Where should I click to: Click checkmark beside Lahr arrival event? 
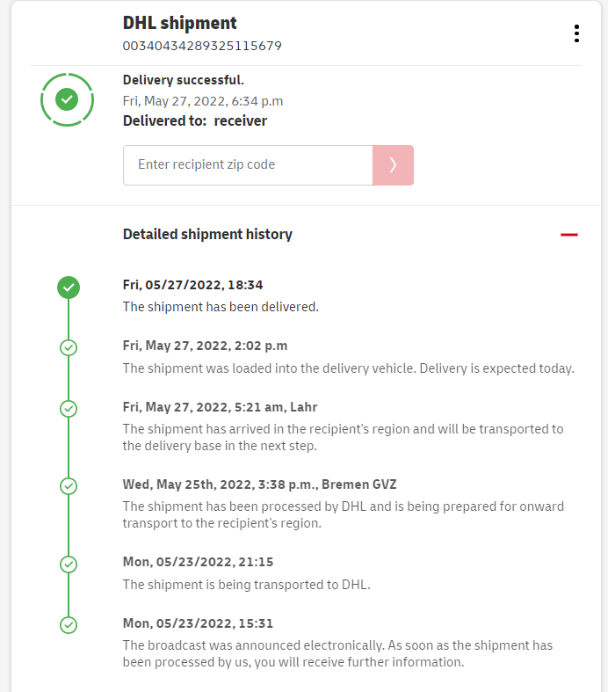[69, 409]
